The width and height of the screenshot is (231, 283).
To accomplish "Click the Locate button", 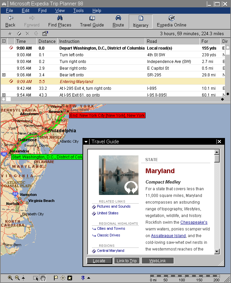I will (99, 261).
